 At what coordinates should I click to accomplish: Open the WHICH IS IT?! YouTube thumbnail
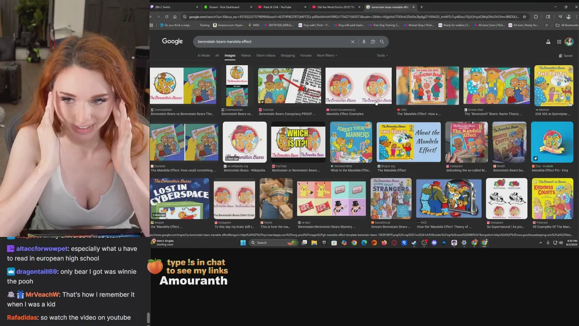tap(298, 142)
